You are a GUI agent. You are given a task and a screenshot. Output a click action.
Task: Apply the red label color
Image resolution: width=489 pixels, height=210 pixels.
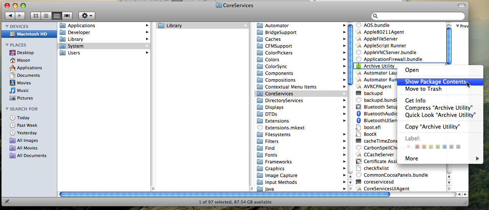[x=417, y=147]
